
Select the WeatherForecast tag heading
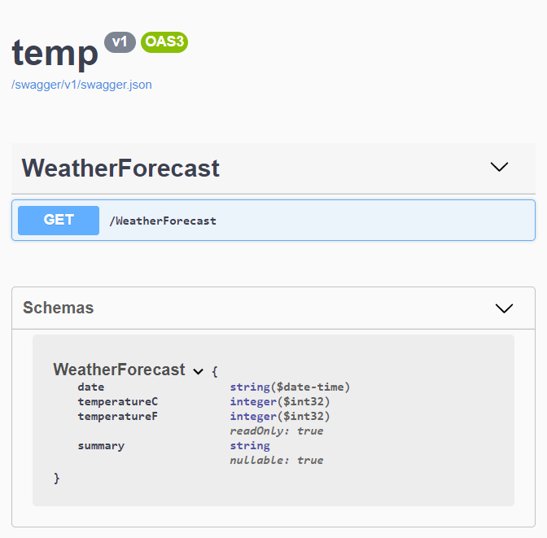[x=120, y=168]
